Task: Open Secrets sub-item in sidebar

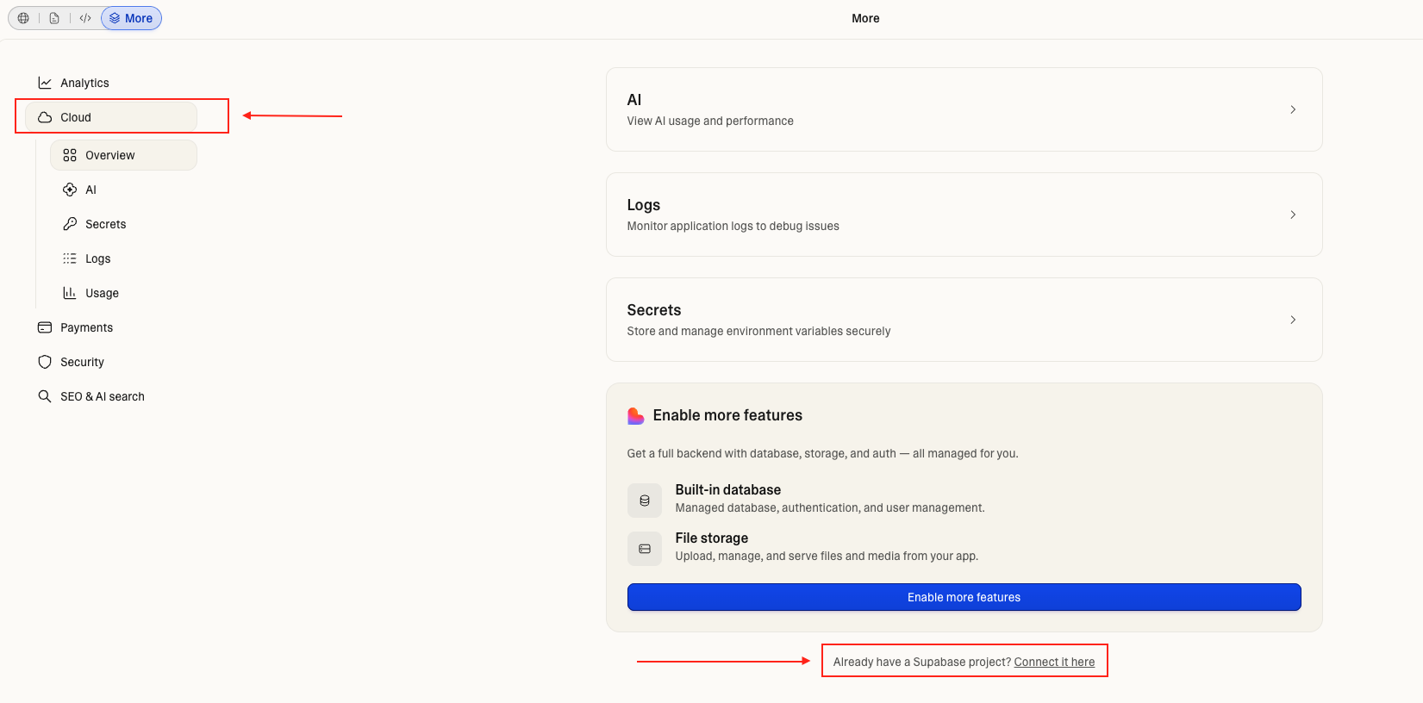Action: tap(105, 224)
